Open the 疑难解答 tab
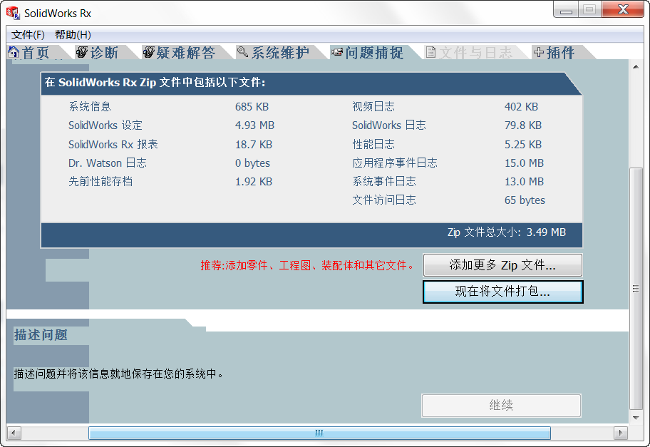Viewport: 650px width, 447px height. coord(186,52)
